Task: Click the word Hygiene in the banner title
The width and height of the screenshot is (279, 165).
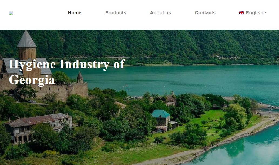Action: point(32,64)
